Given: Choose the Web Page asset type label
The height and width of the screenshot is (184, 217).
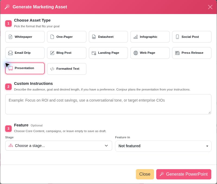Looking at the screenshot, I should (147, 53).
